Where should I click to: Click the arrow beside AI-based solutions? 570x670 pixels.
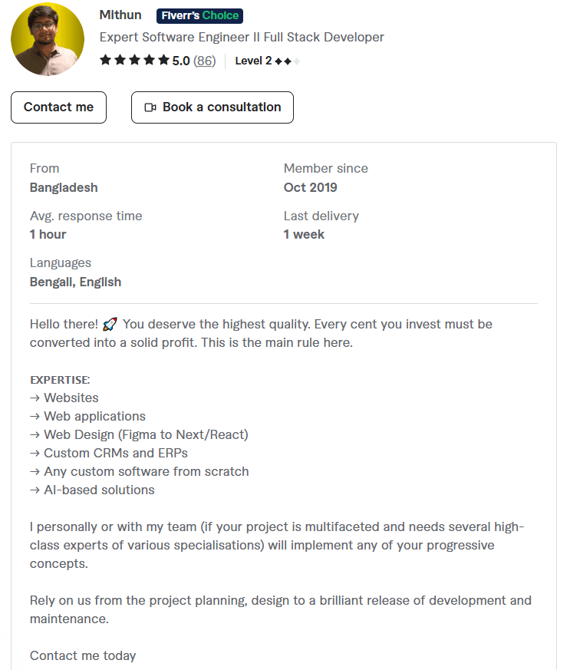click(35, 490)
